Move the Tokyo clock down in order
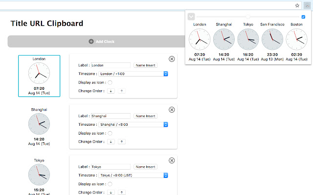 click(x=111, y=193)
